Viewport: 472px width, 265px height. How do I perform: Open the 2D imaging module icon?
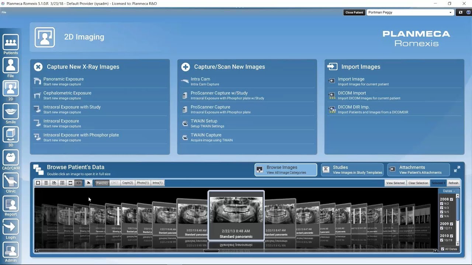pos(11,89)
